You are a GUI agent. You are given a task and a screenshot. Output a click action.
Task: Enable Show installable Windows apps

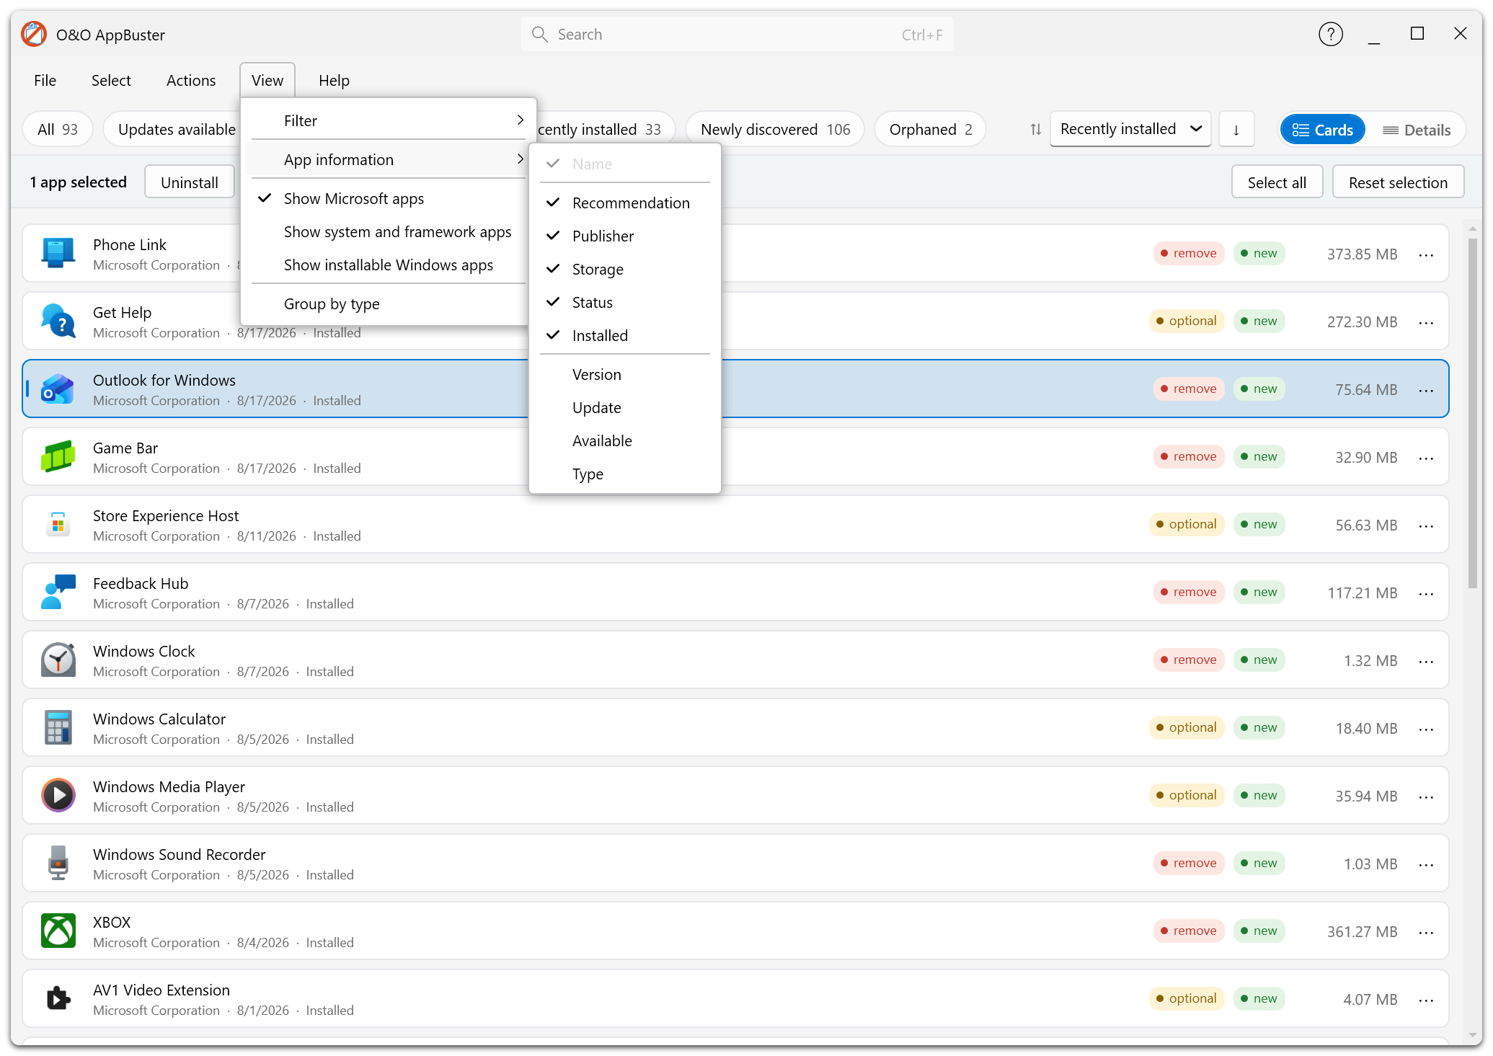388,265
